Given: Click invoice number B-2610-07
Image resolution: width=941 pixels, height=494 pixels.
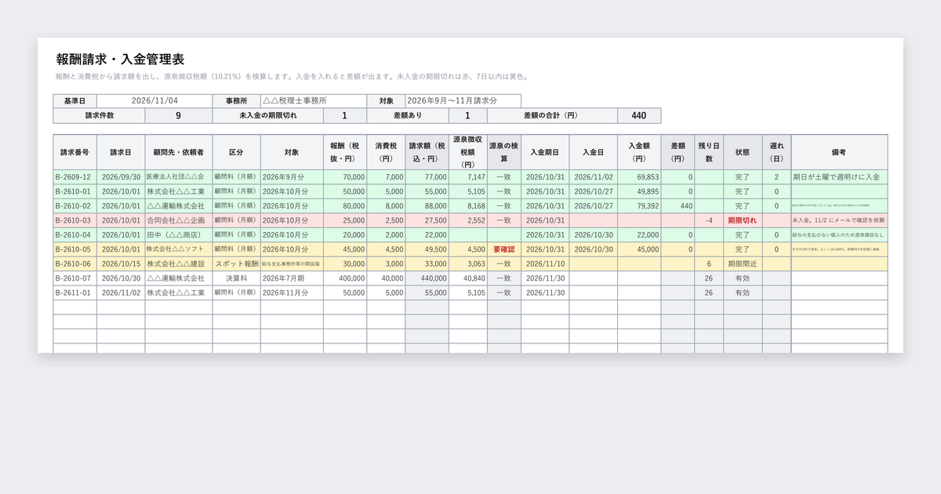Looking at the screenshot, I should [x=74, y=278].
